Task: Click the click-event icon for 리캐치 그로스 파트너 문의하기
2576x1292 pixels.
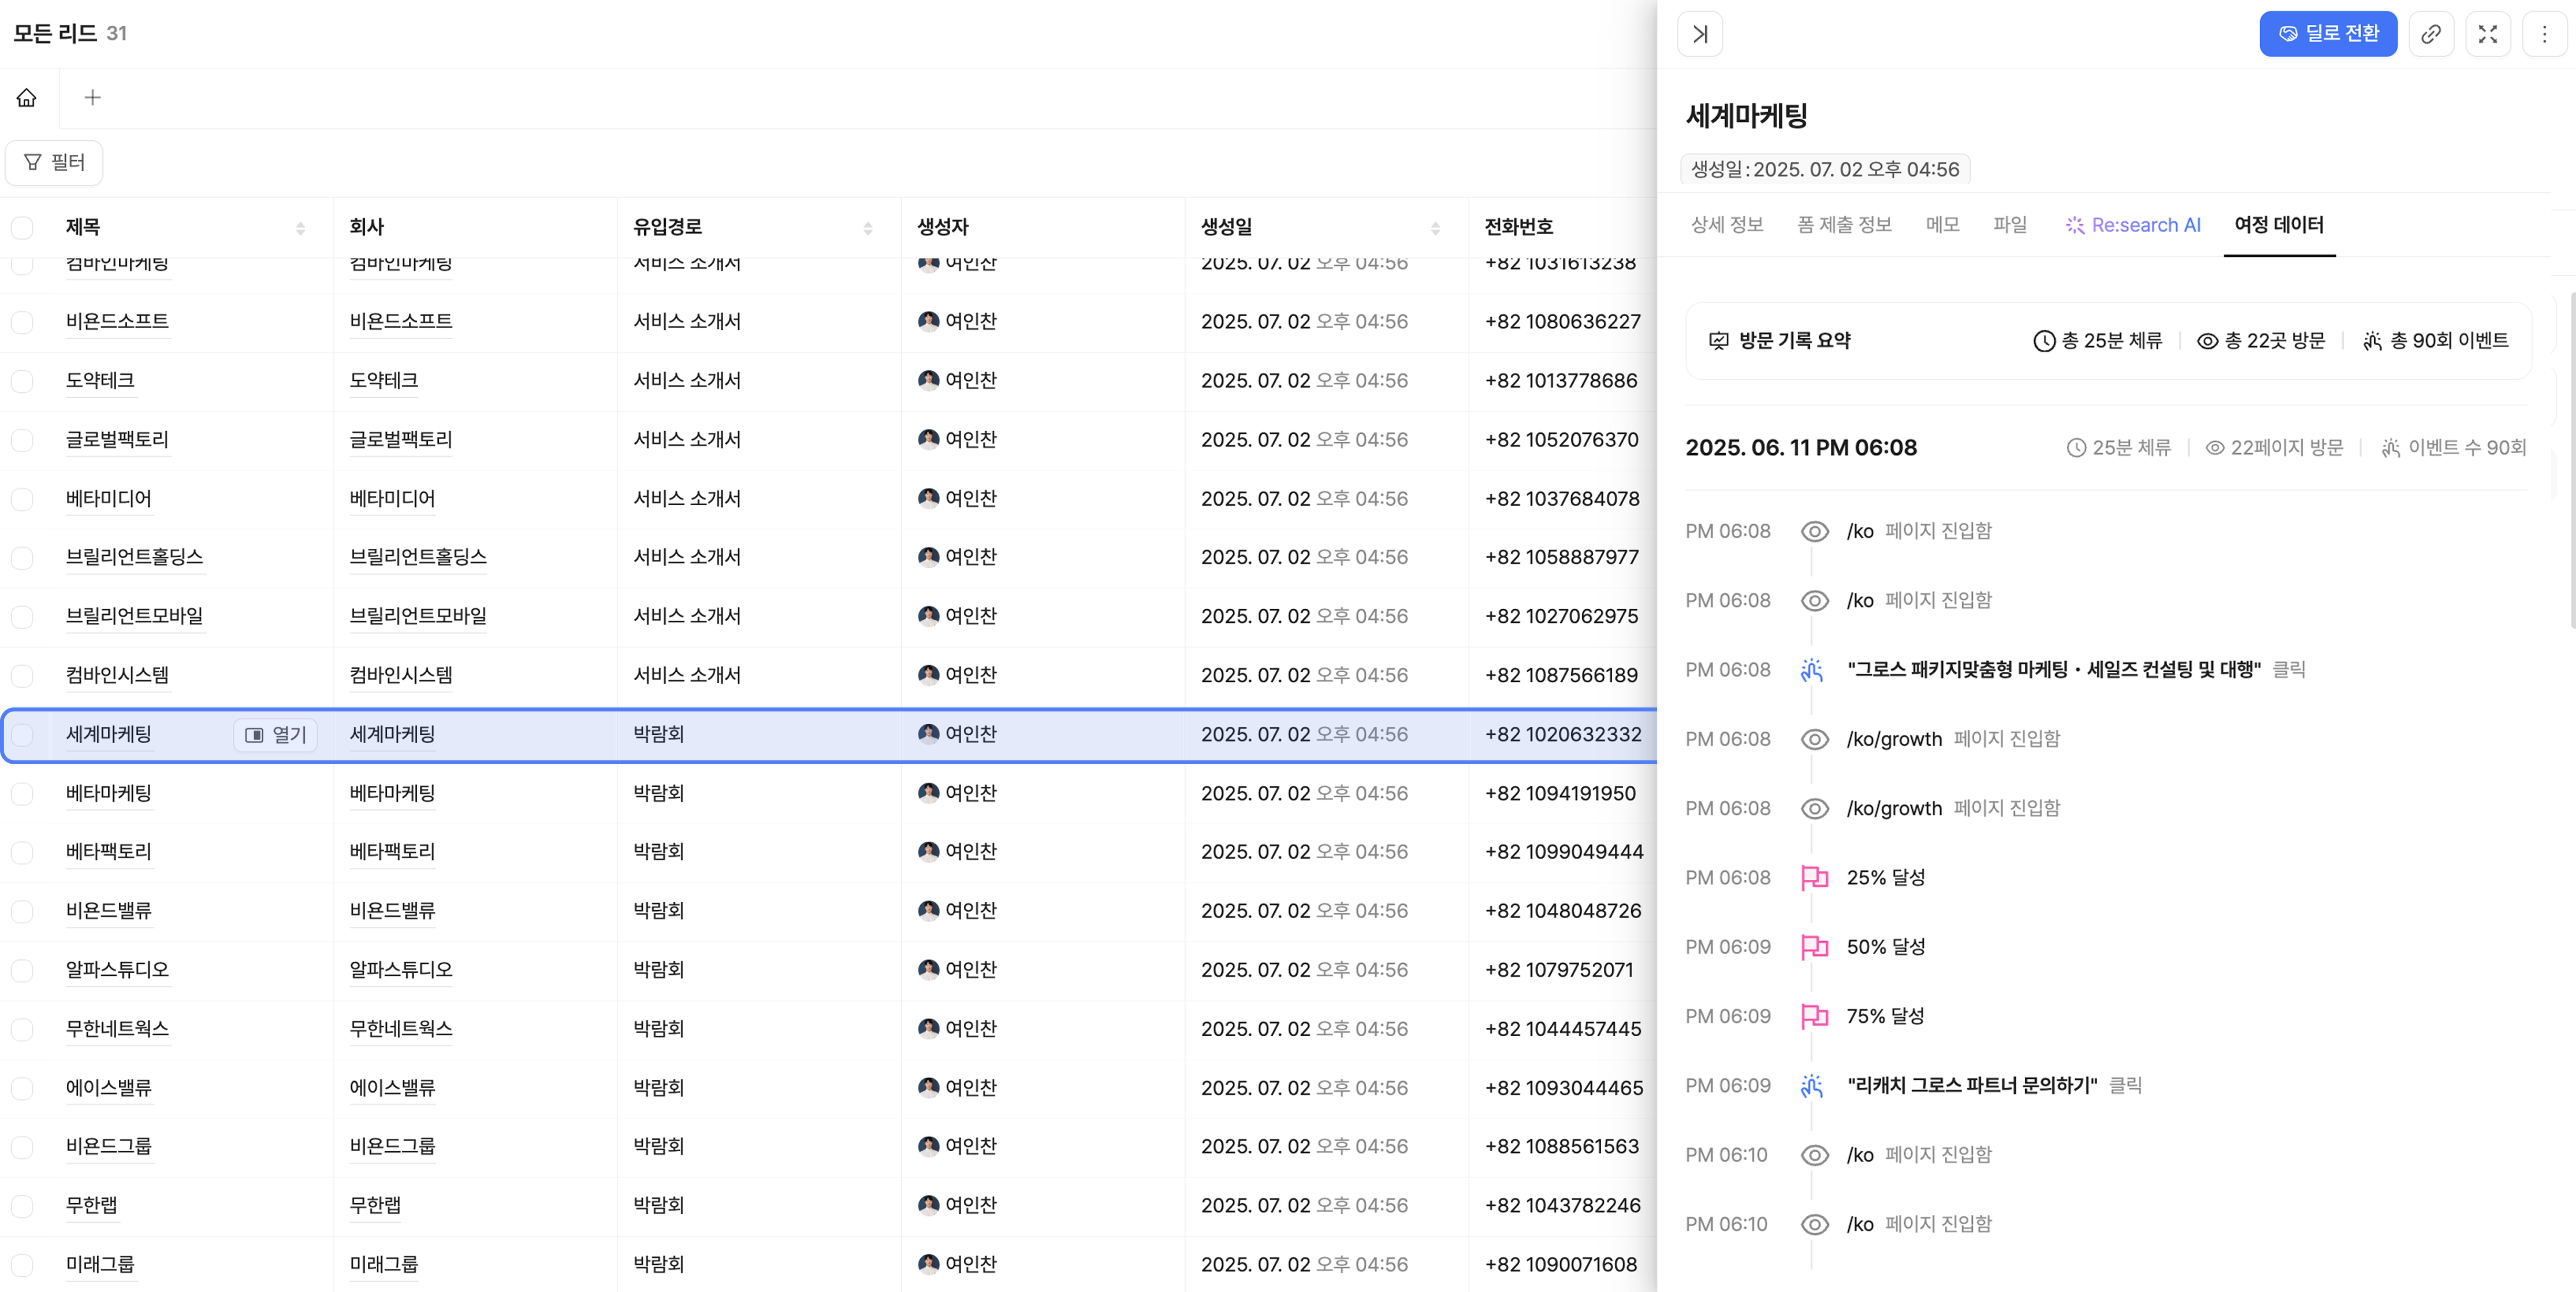Action: click(1812, 1085)
